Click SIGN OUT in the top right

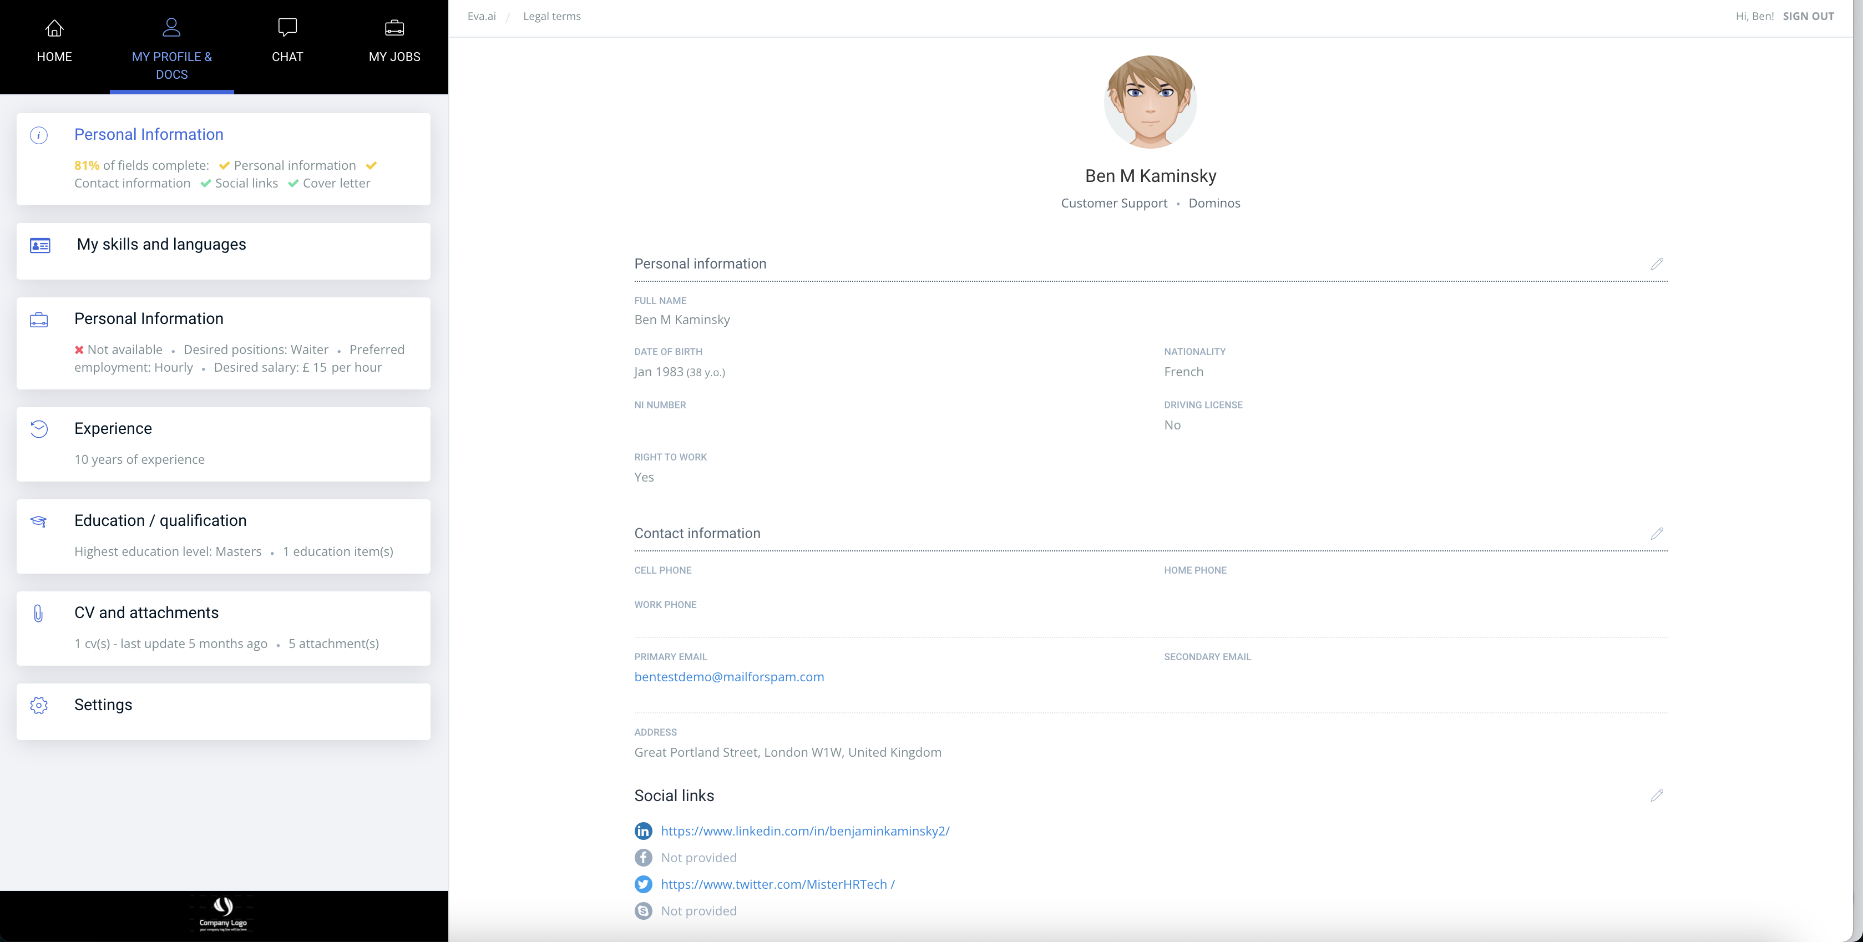point(1808,15)
